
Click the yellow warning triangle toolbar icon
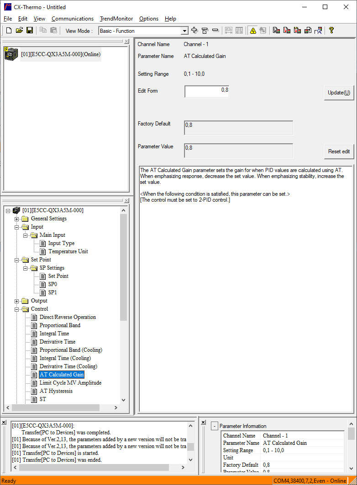(x=253, y=30)
